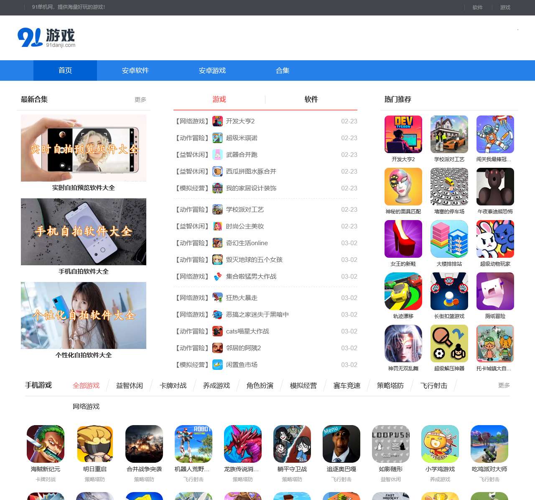Open the 神罚无双乱舞 icon
535x500 pixels.
click(403, 344)
